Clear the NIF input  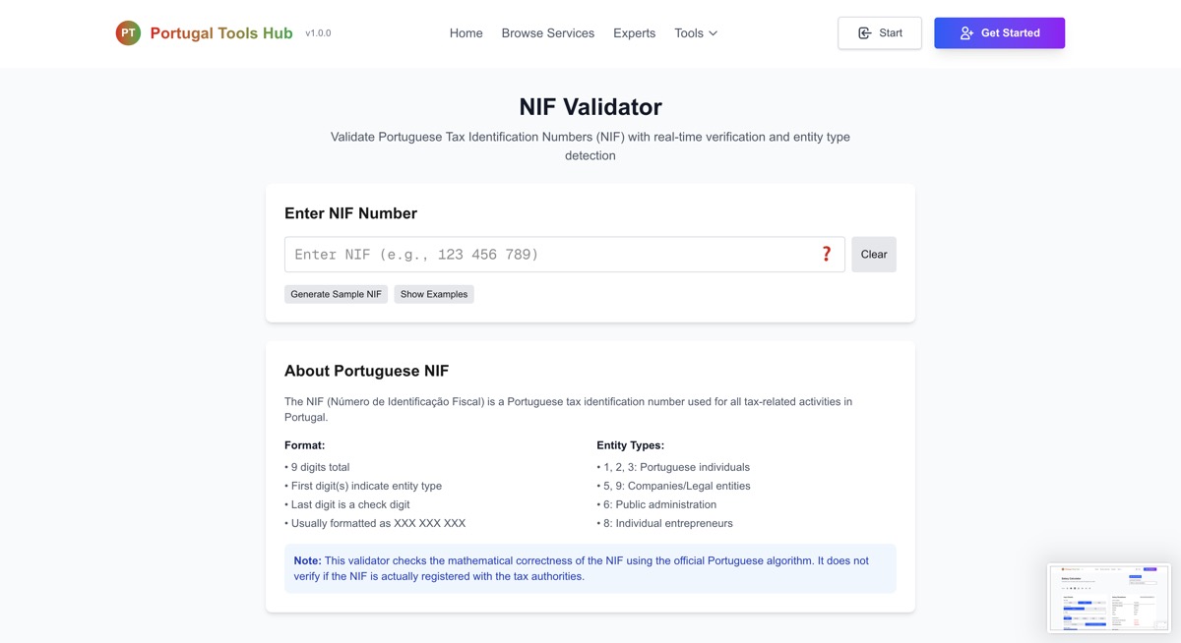(x=874, y=255)
